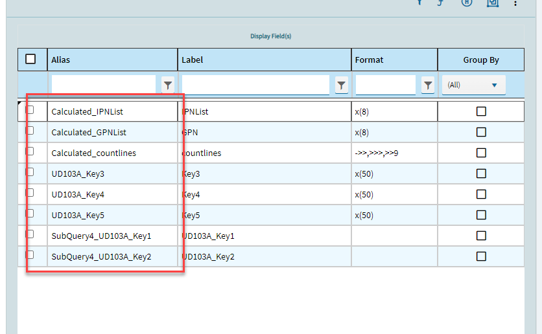Screen dimensions: 542x334
Task: Enable Group By for UD103A_Key5
Action: [481, 215]
